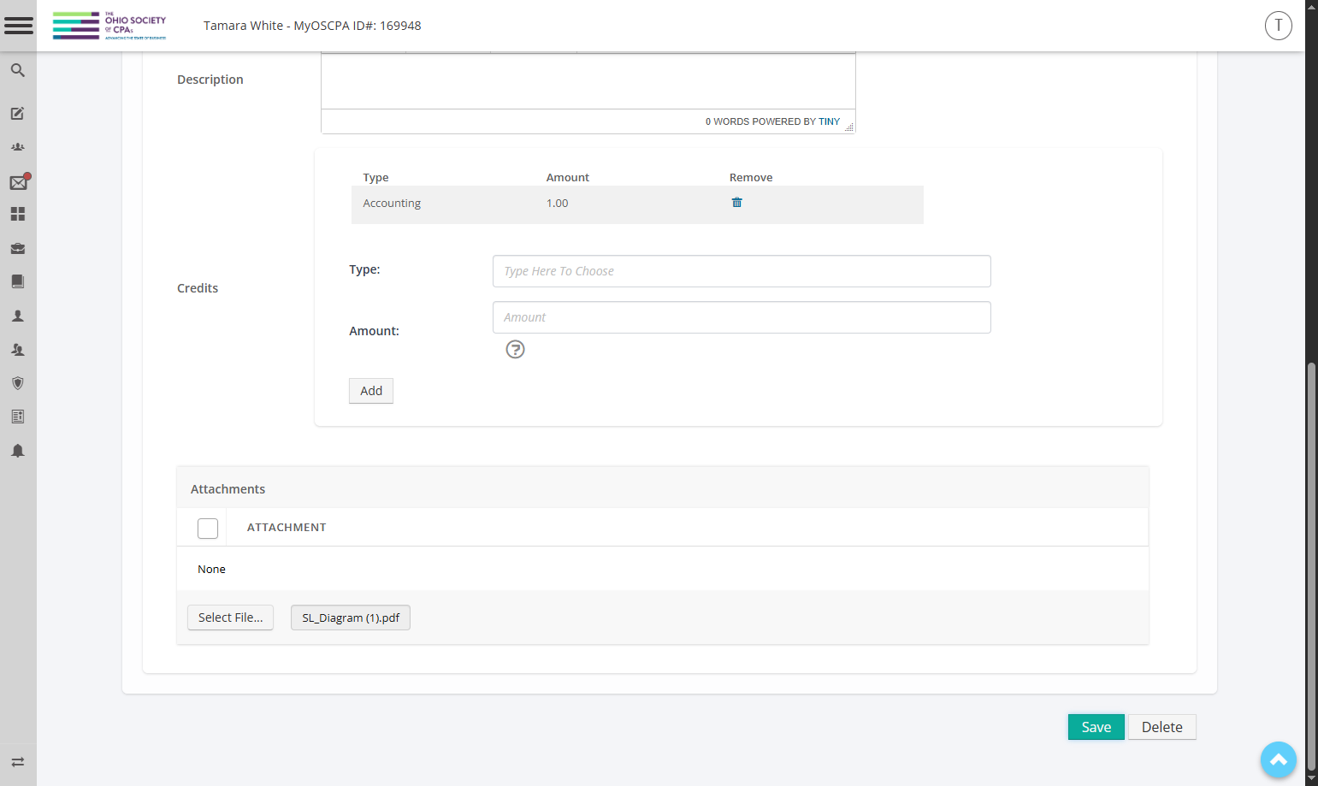Open the group of people sidebar icon

coord(17,147)
